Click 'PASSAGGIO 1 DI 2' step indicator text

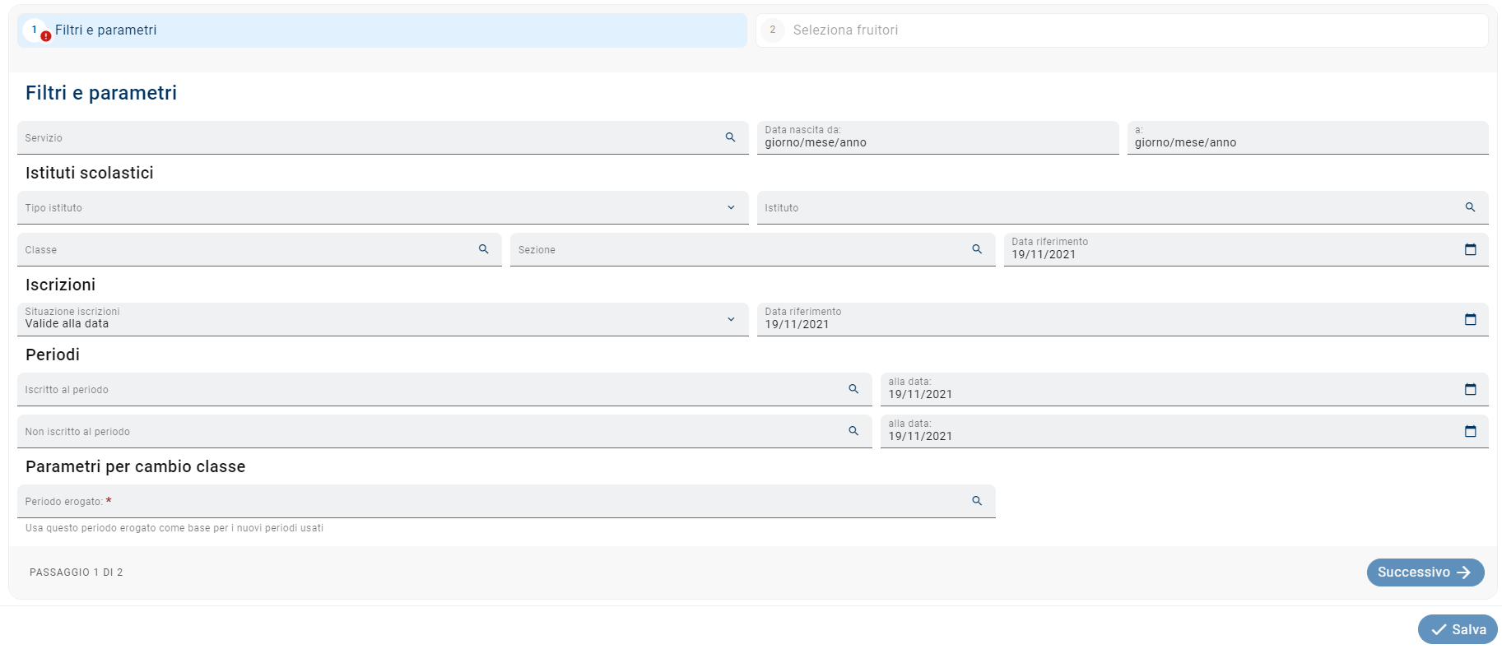click(77, 573)
